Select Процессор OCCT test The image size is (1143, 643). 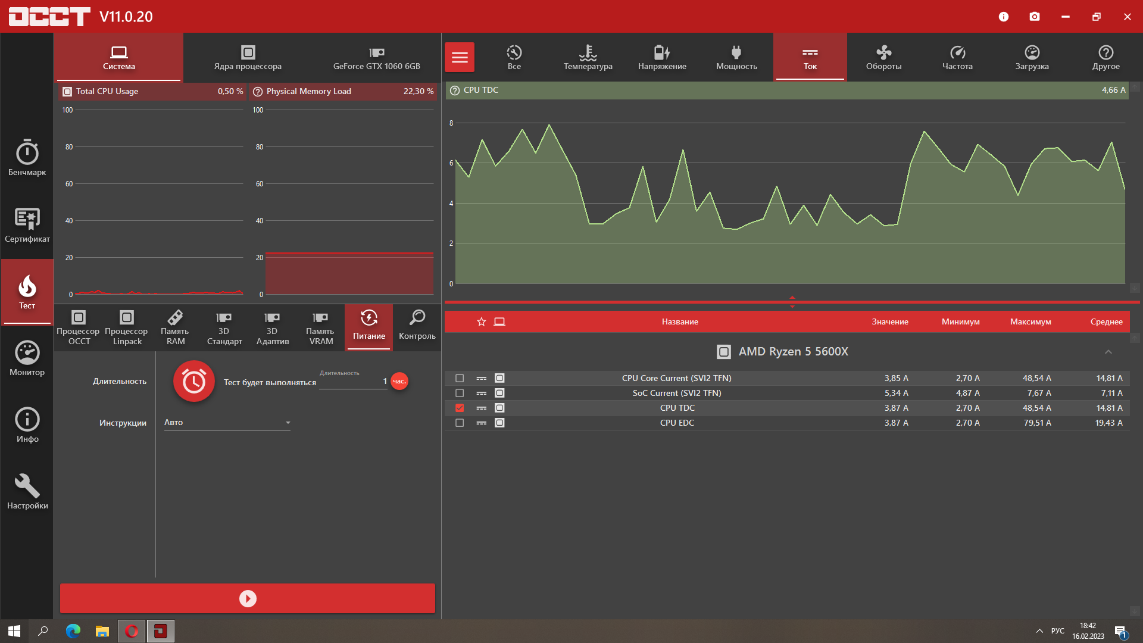coord(79,327)
